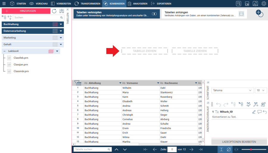The width and height of the screenshot is (268, 153).
Task: Click the Zeile row number field
Action: pyautogui.click(x=172, y=149)
